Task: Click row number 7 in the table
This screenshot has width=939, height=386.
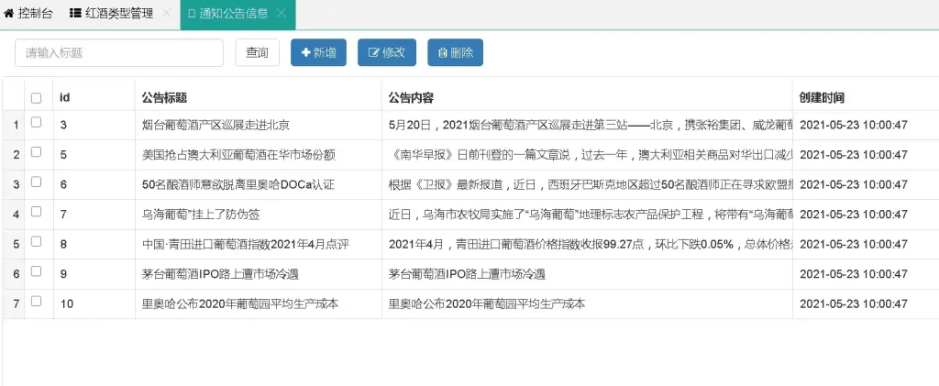Action: pyautogui.click(x=16, y=304)
